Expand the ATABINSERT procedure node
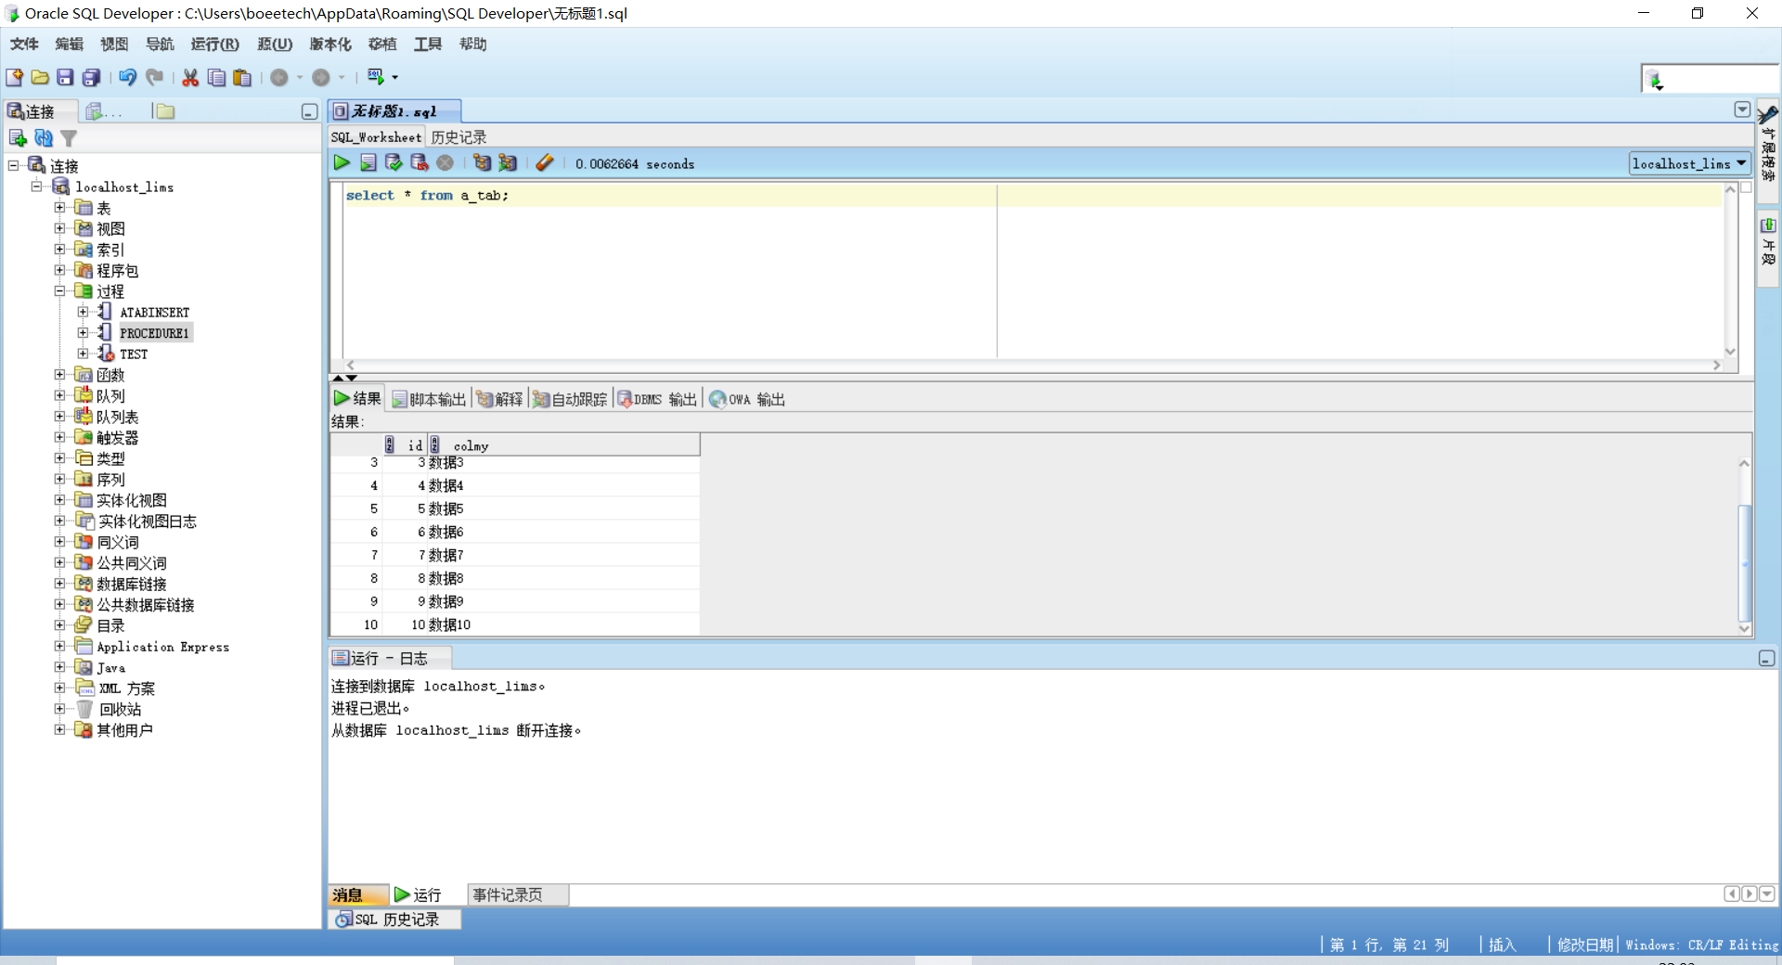This screenshot has height=965, width=1782. [82, 312]
